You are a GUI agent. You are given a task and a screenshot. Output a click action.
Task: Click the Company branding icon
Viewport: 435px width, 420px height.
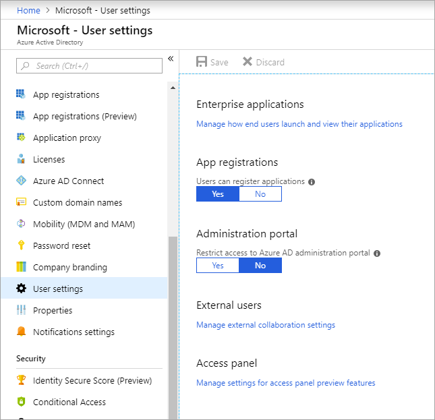pyautogui.click(x=21, y=267)
